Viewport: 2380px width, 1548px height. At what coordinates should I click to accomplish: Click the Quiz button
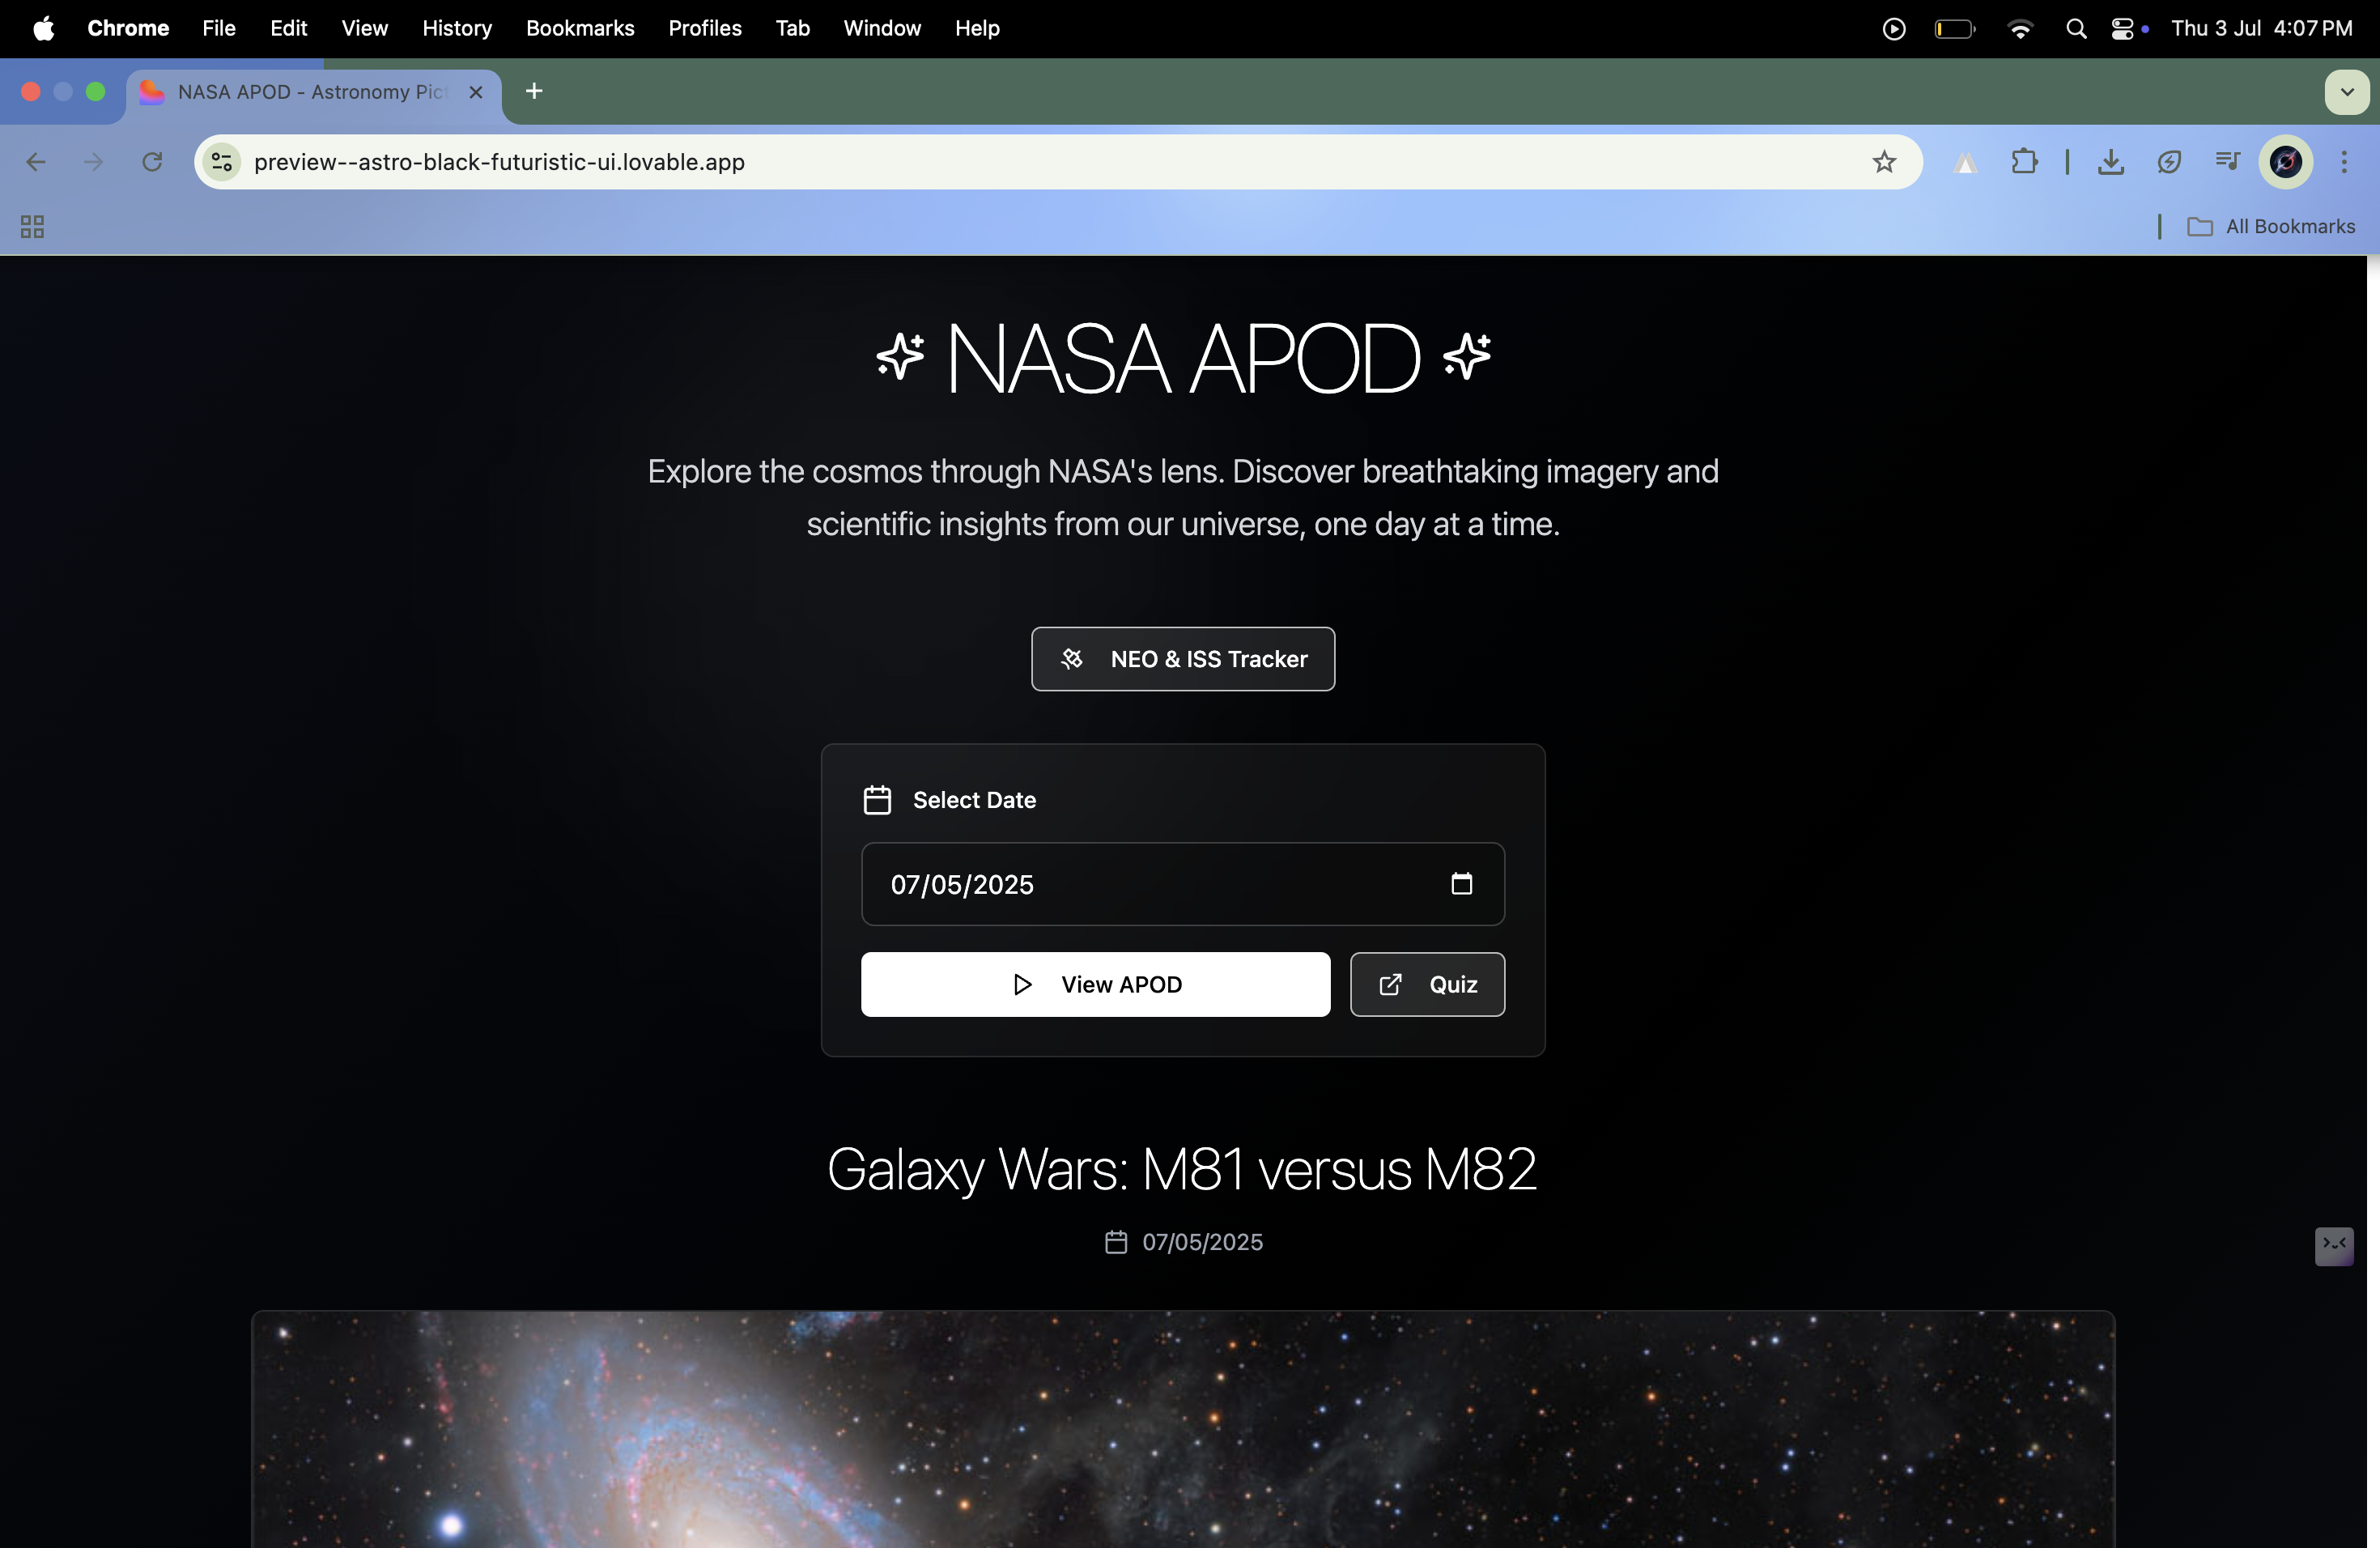[1427, 984]
